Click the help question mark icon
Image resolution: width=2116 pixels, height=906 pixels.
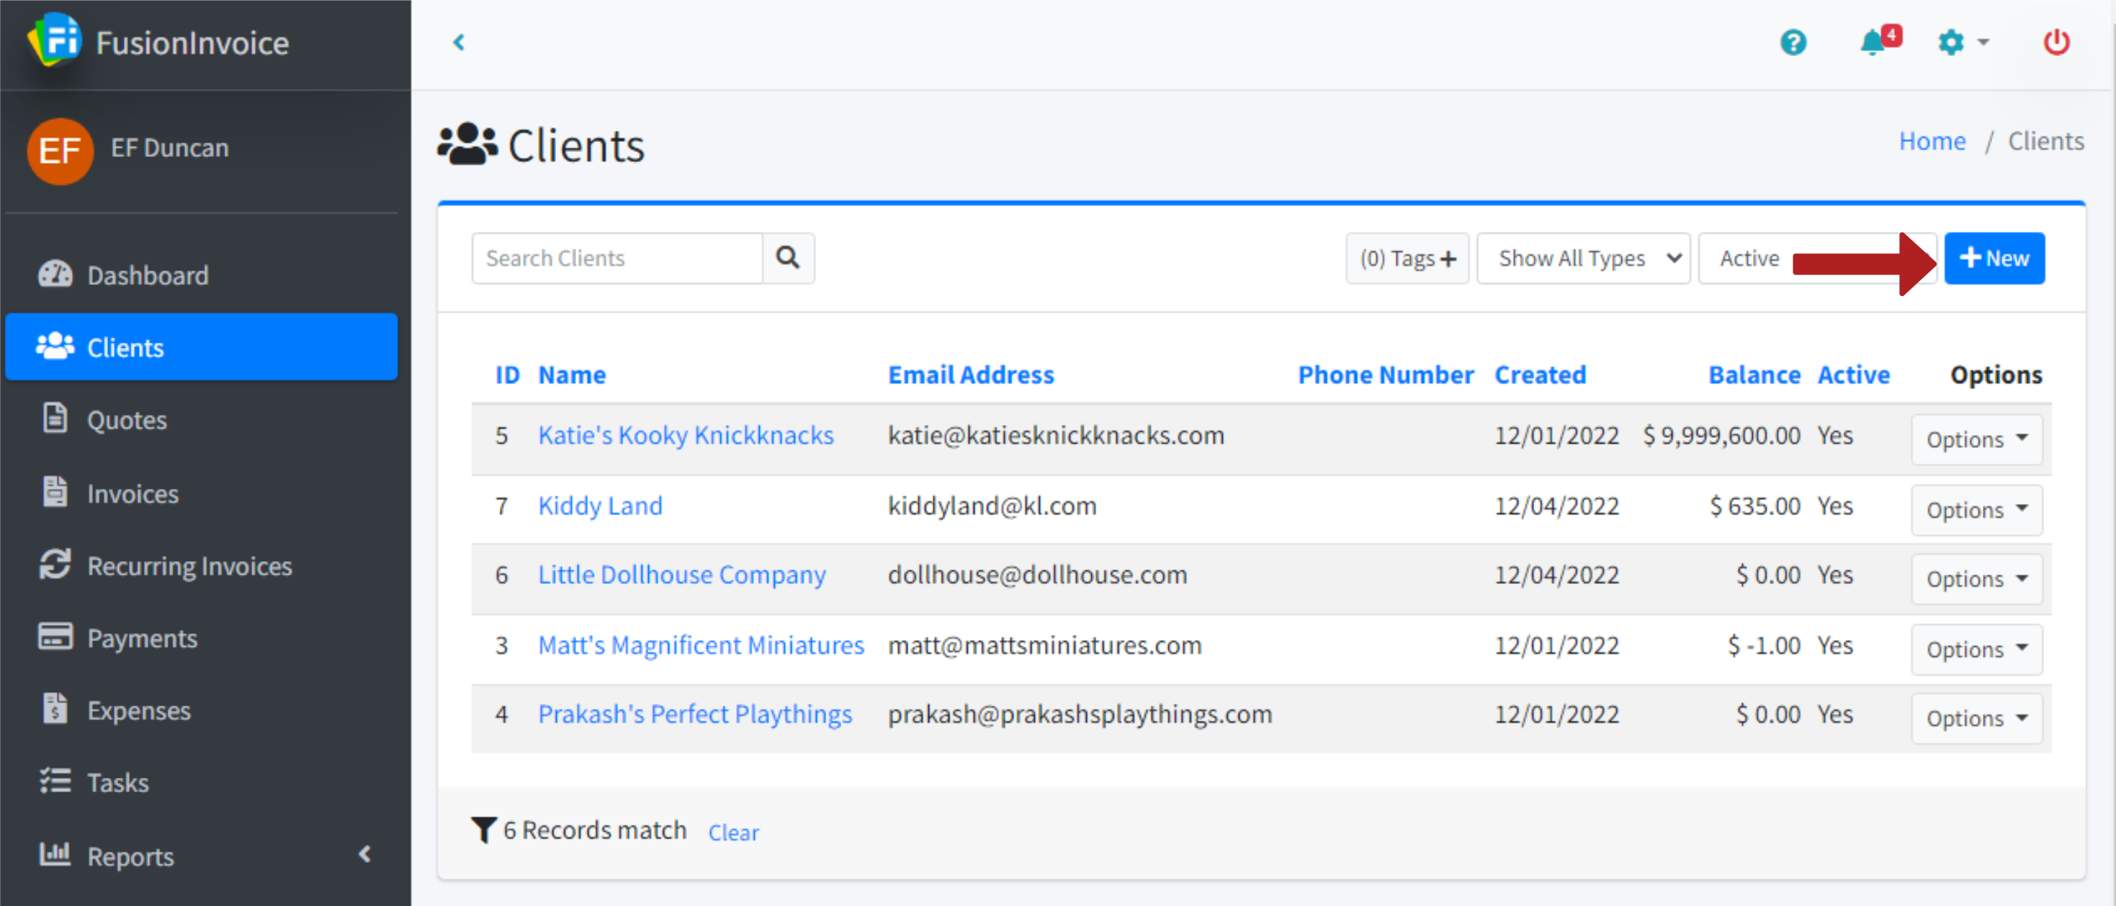click(x=1793, y=42)
